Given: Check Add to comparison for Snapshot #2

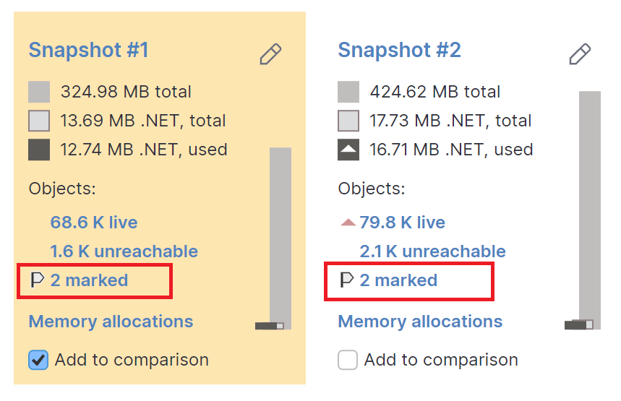Looking at the screenshot, I should pyautogui.click(x=348, y=360).
